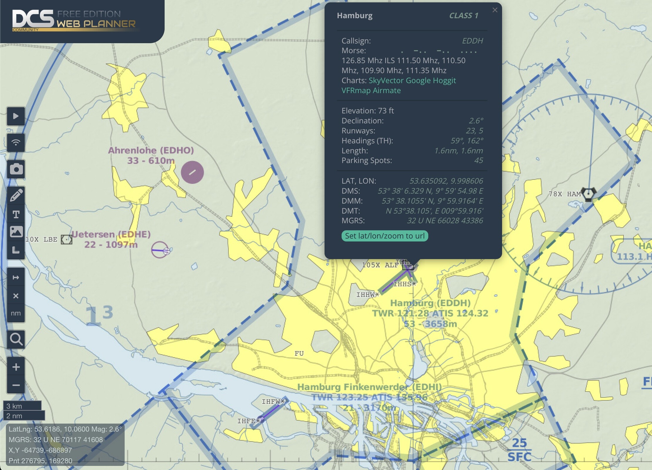
Task: Click the 3 km scale bar
Action: (22, 406)
